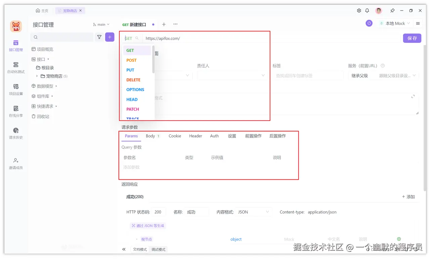Viewport: 430px width, 259px height.
Task: Switch to 调试模式
Action: point(158,250)
